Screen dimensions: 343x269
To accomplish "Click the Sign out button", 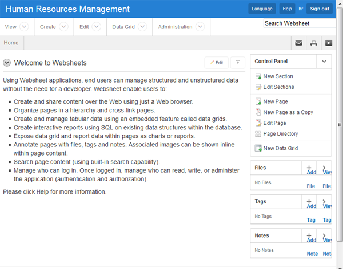I will (319, 9).
